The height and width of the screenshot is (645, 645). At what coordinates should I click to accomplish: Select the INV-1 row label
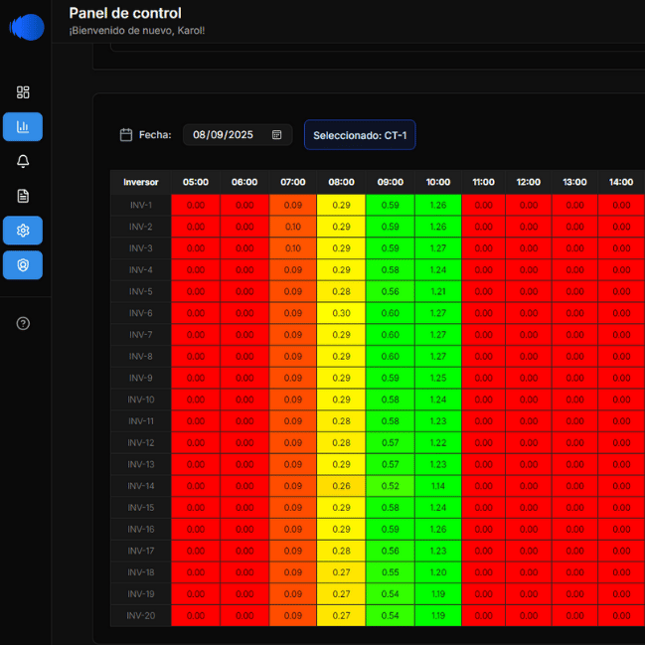point(141,205)
